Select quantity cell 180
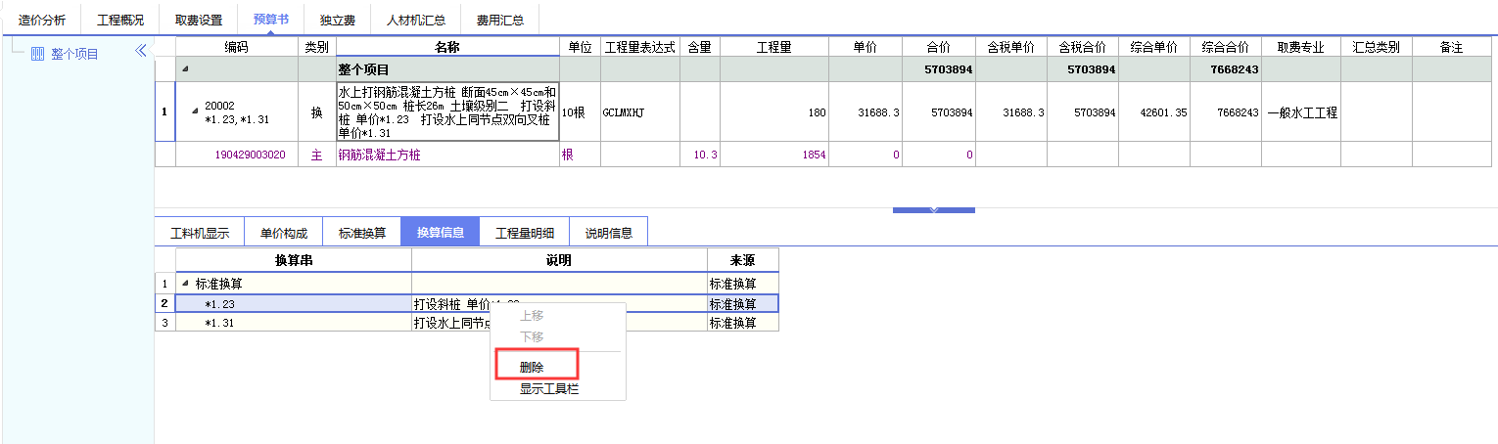The width and height of the screenshot is (1498, 444). (774, 111)
